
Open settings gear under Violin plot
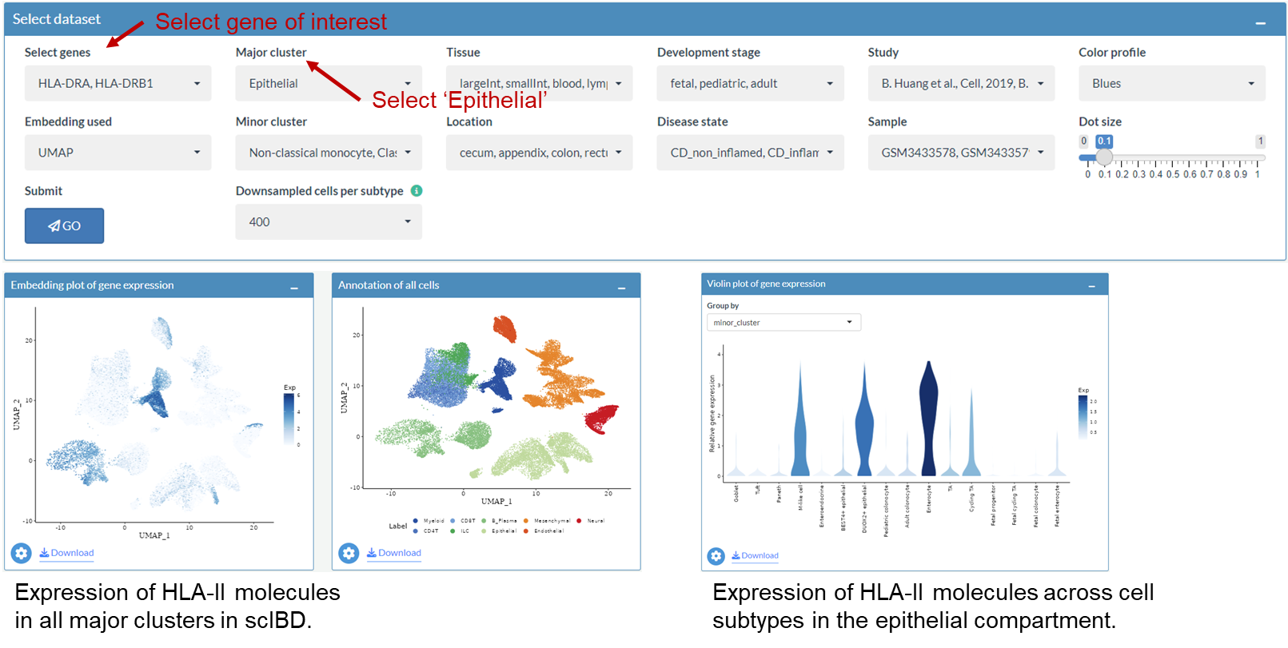tap(716, 556)
